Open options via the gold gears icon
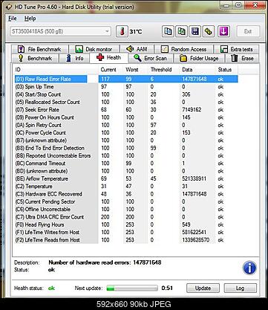Viewport: 268px width, 310px height. coord(209,31)
